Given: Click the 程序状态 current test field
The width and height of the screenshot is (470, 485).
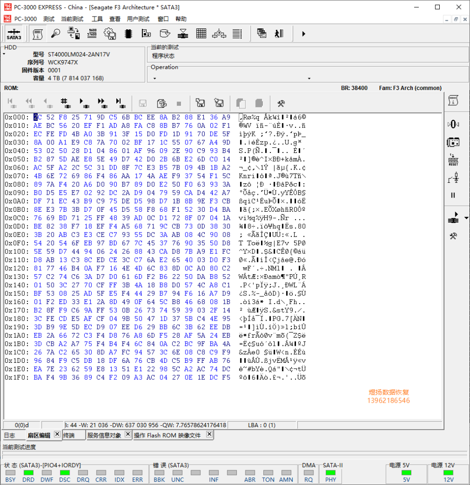Looking at the screenshot, I should pyautogui.click(x=163, y=56).
